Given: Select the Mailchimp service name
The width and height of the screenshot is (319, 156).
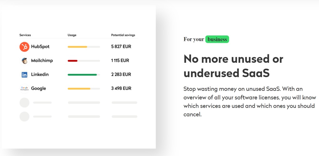Looking at the screenshot, I should 42,61.
